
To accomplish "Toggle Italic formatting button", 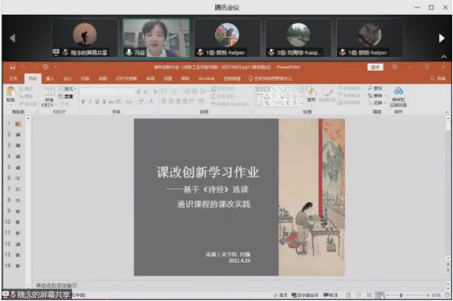I will [x=90, y=101].
